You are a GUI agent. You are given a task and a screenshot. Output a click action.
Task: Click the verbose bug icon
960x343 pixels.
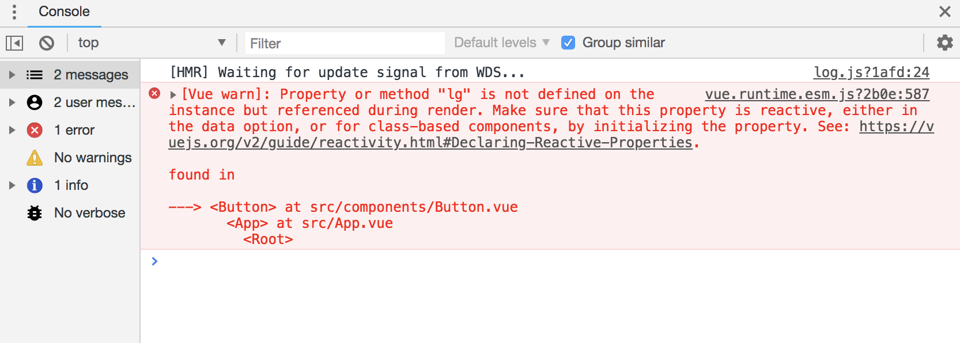[35, 213]
